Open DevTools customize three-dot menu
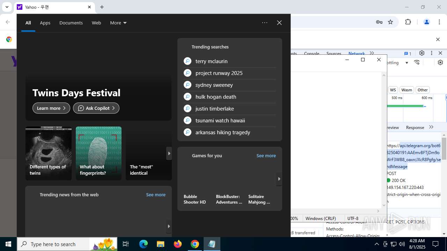Viewport: 447px width, 251px height. pos(432,53)
